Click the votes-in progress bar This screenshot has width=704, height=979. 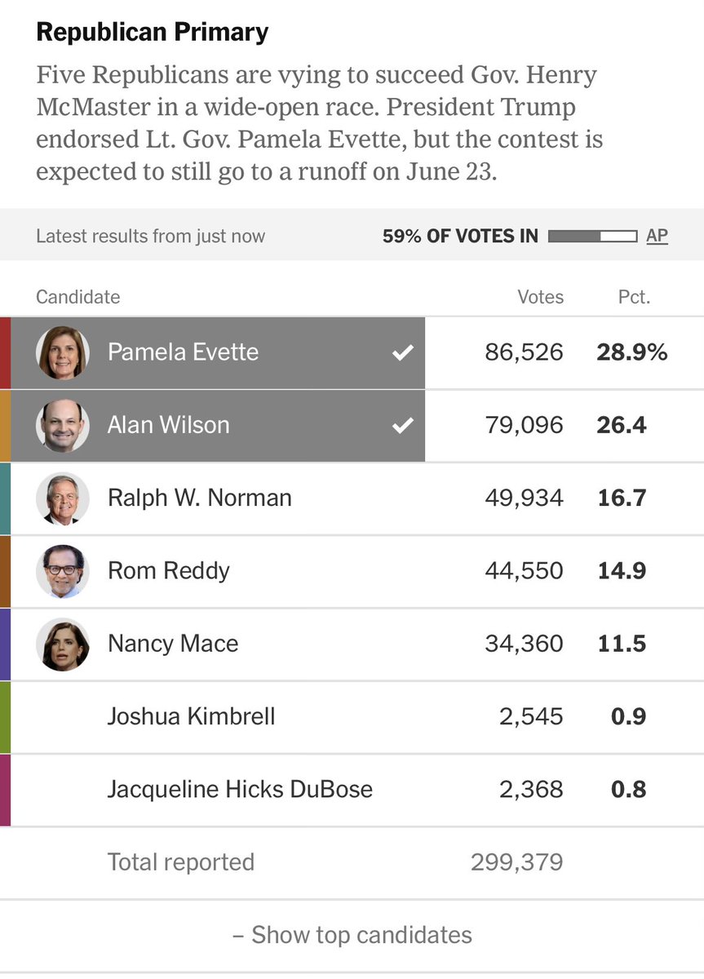[x=592, y=237]
